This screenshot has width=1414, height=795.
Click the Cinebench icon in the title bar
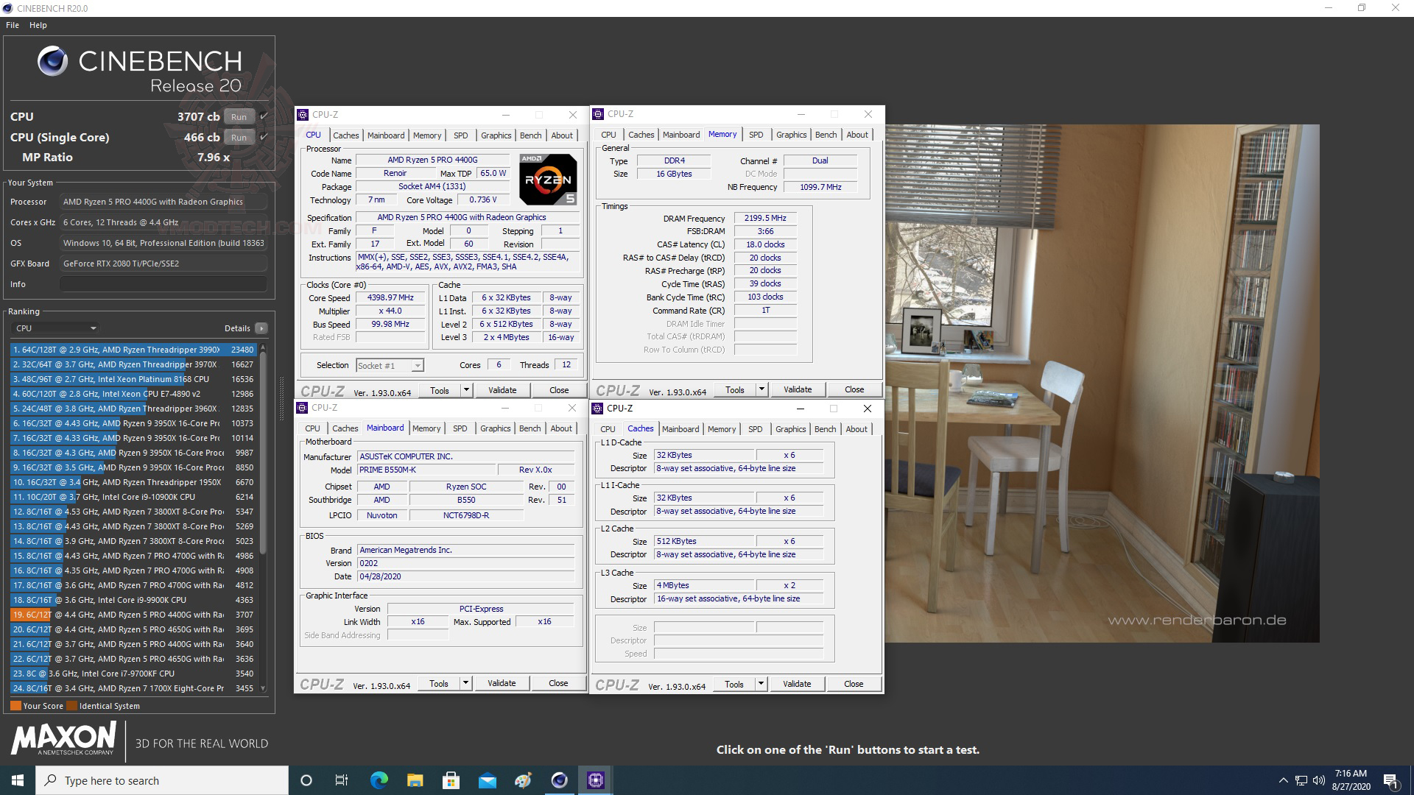pos(7,8)
